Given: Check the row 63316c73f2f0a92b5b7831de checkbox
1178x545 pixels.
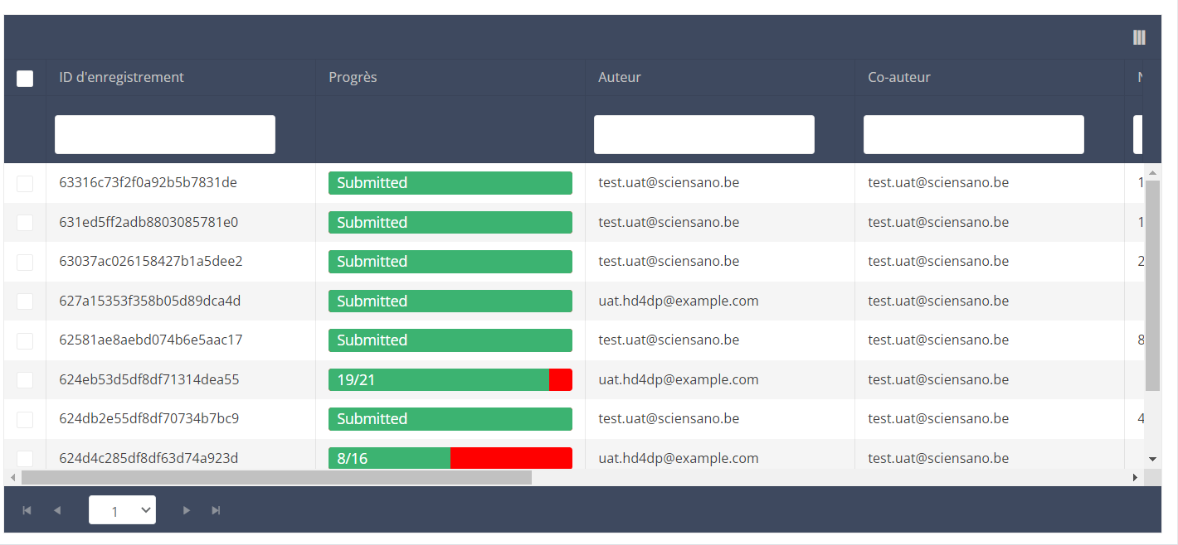Looking at the screenshot, I should click(x=25, y=183).
